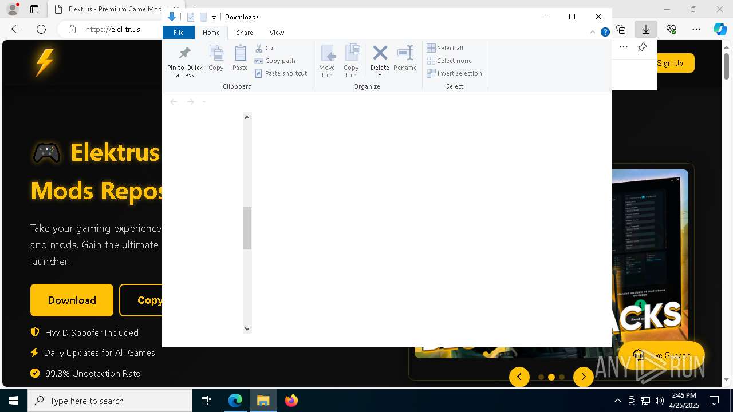733x412 pixels.
Task: Go to next carousel slide
Action: pos(584,377)
